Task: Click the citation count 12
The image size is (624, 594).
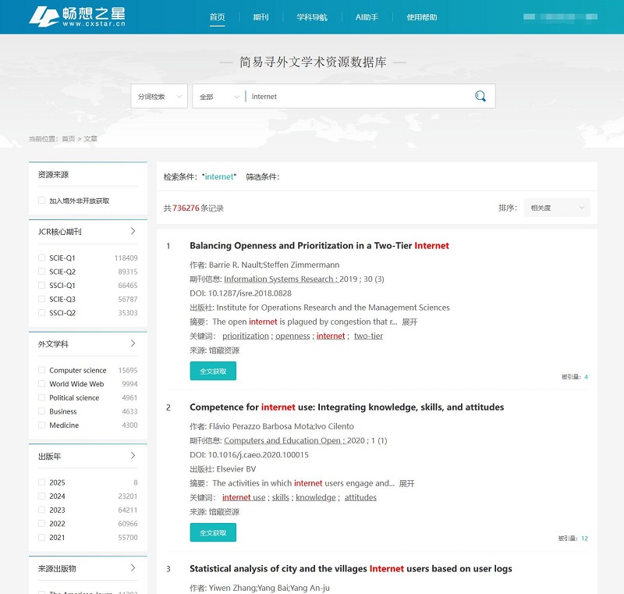Action: pyautogui.click(x=584, y=539)
